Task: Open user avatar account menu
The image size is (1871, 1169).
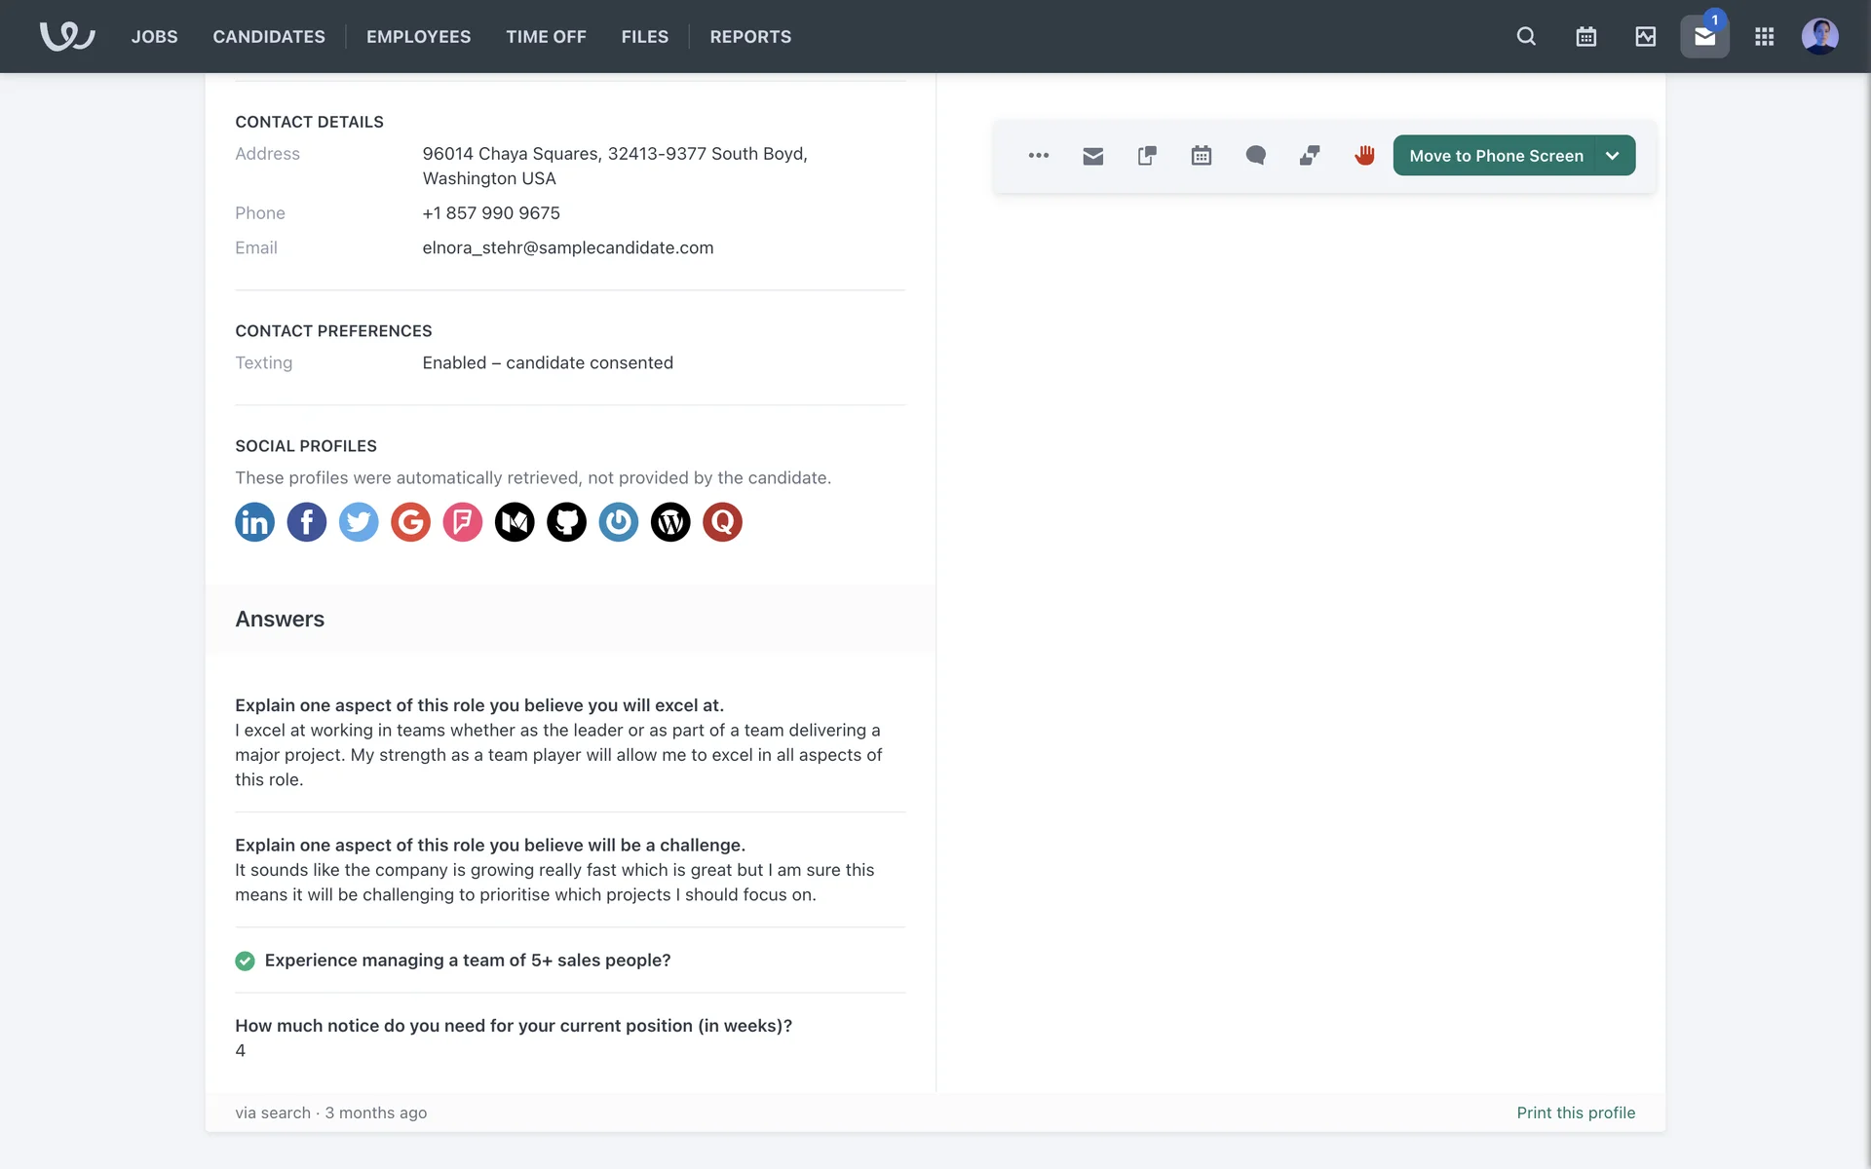Action: (1819, 37)
